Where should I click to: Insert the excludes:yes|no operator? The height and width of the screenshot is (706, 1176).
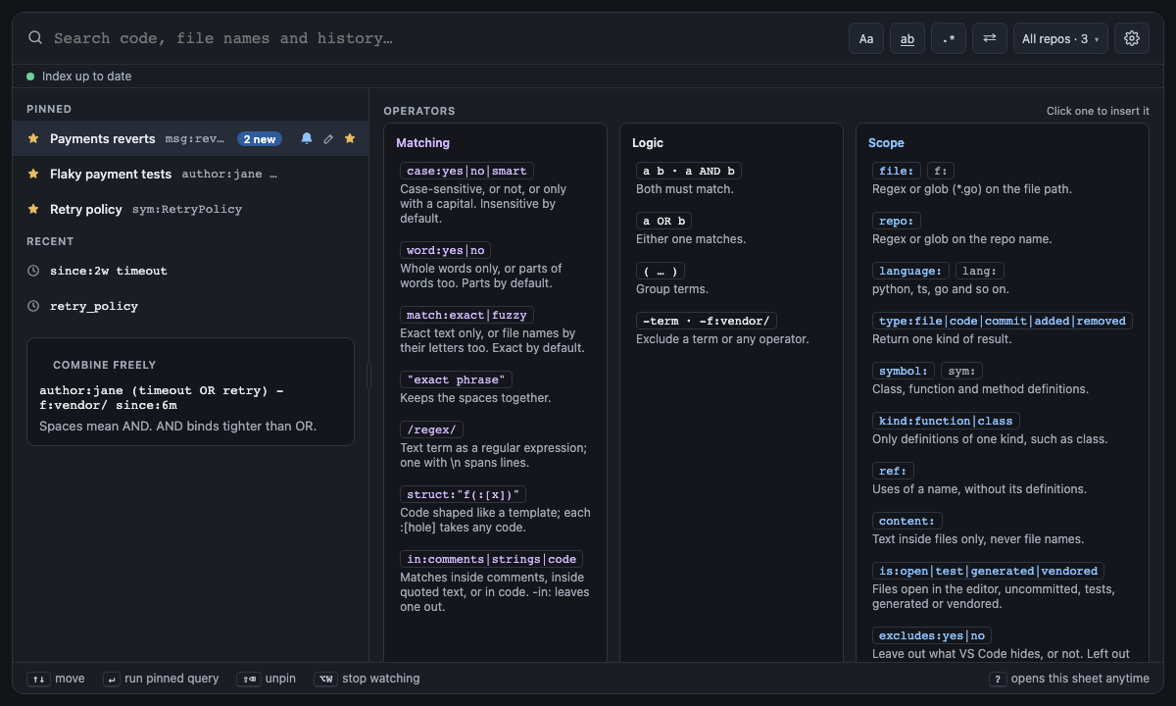[932, 635]
